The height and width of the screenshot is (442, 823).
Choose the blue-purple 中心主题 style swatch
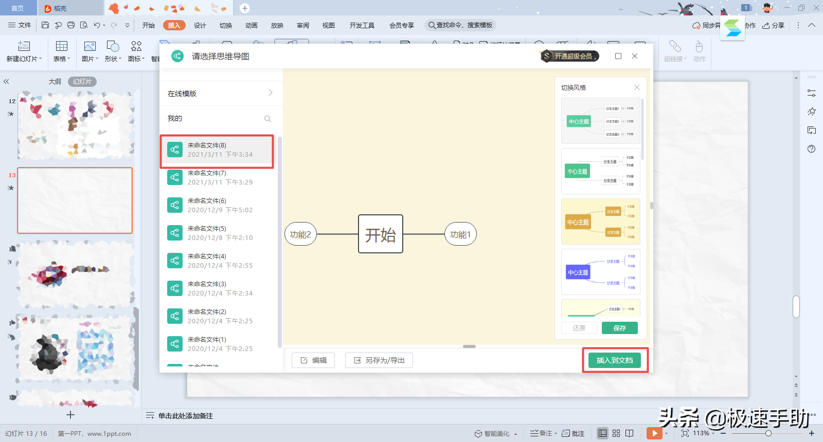coord(601,272)
